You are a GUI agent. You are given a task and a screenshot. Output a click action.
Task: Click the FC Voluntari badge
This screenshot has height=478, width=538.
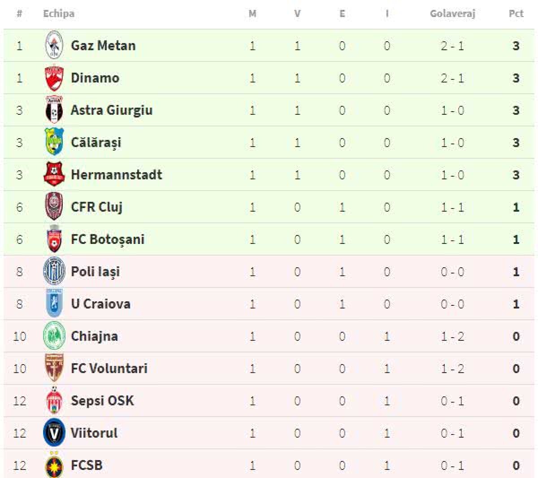pos(54,368)
